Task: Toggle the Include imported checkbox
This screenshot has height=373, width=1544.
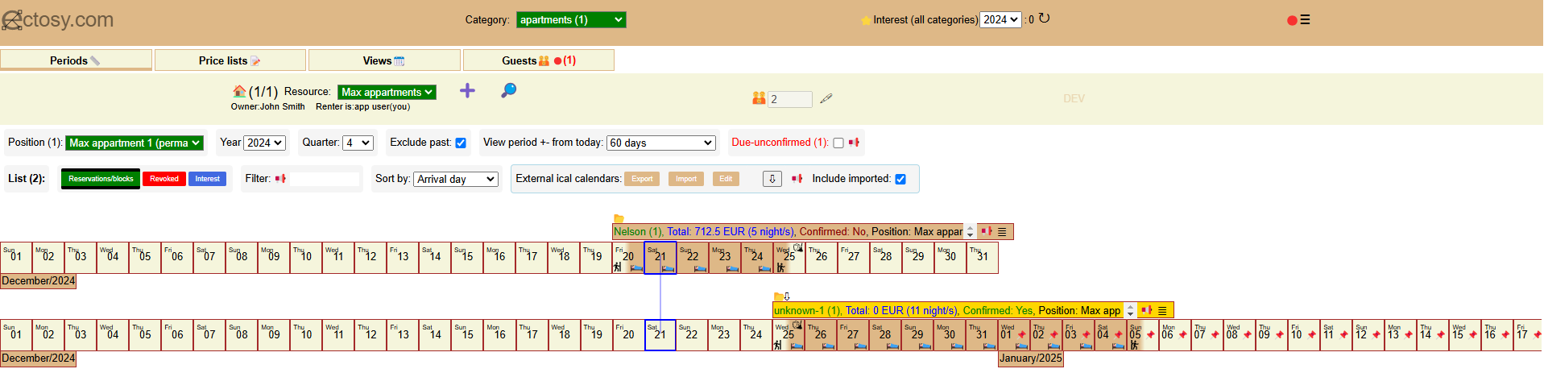Action: pyautogui.click(x=900, y=180)
